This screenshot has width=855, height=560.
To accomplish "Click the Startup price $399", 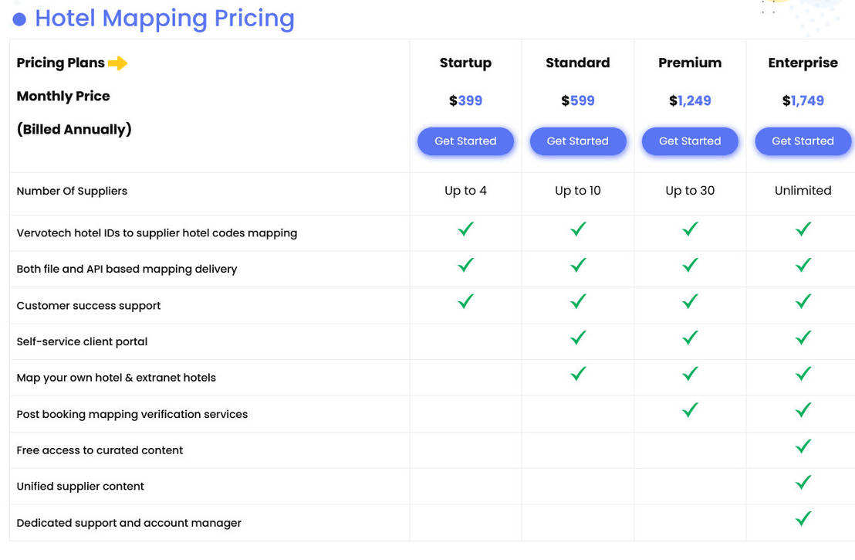I will 465,101.
